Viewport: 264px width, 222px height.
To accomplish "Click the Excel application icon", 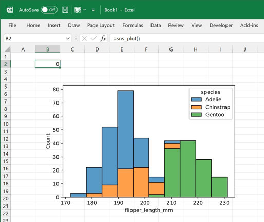I will tap(10, 10).
